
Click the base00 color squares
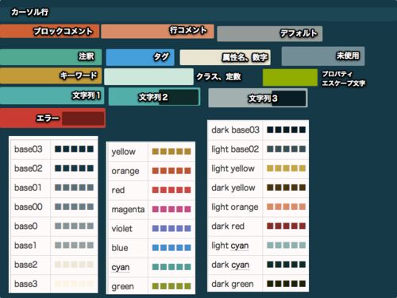pos(74,207)
